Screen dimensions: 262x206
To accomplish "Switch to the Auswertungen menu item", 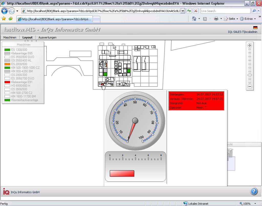I will tap(47, 37).
